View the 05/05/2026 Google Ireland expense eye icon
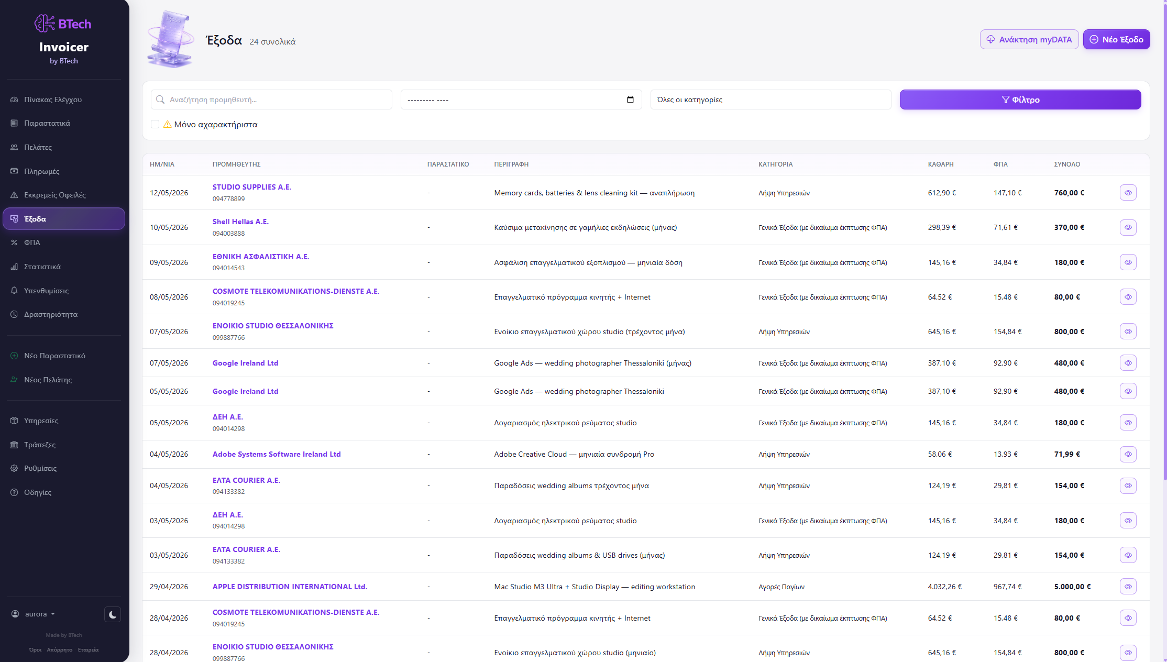1167x662 pixels. tap(1128, 391)
